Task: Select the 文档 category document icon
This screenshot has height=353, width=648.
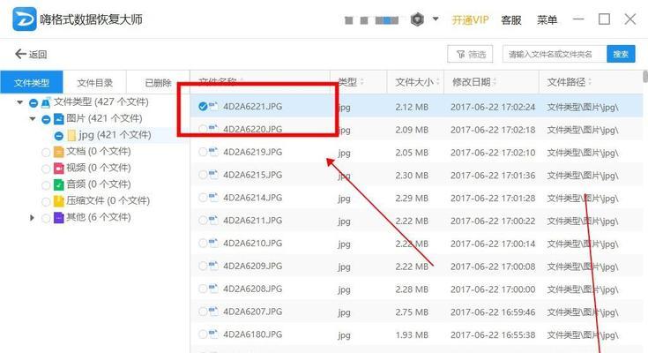Action: (x=59, y=152)
